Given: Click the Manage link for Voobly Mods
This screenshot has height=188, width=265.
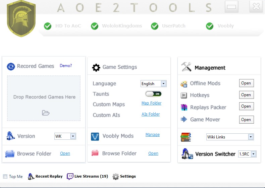Looking at the screenshot, I should 152,135.
